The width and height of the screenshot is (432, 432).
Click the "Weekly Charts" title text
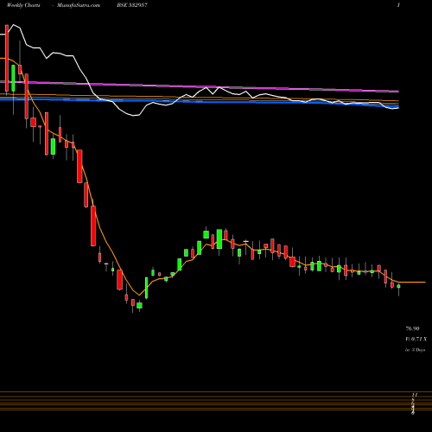[x=23, y=5]
